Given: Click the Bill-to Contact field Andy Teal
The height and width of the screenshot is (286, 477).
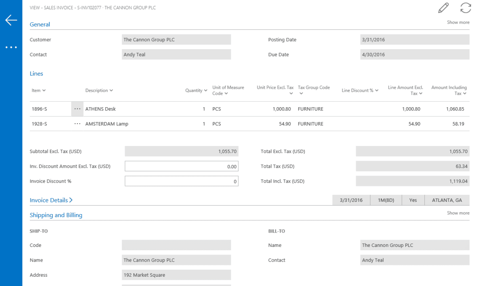Looking at the screenshot, I should tap(415, 260).
